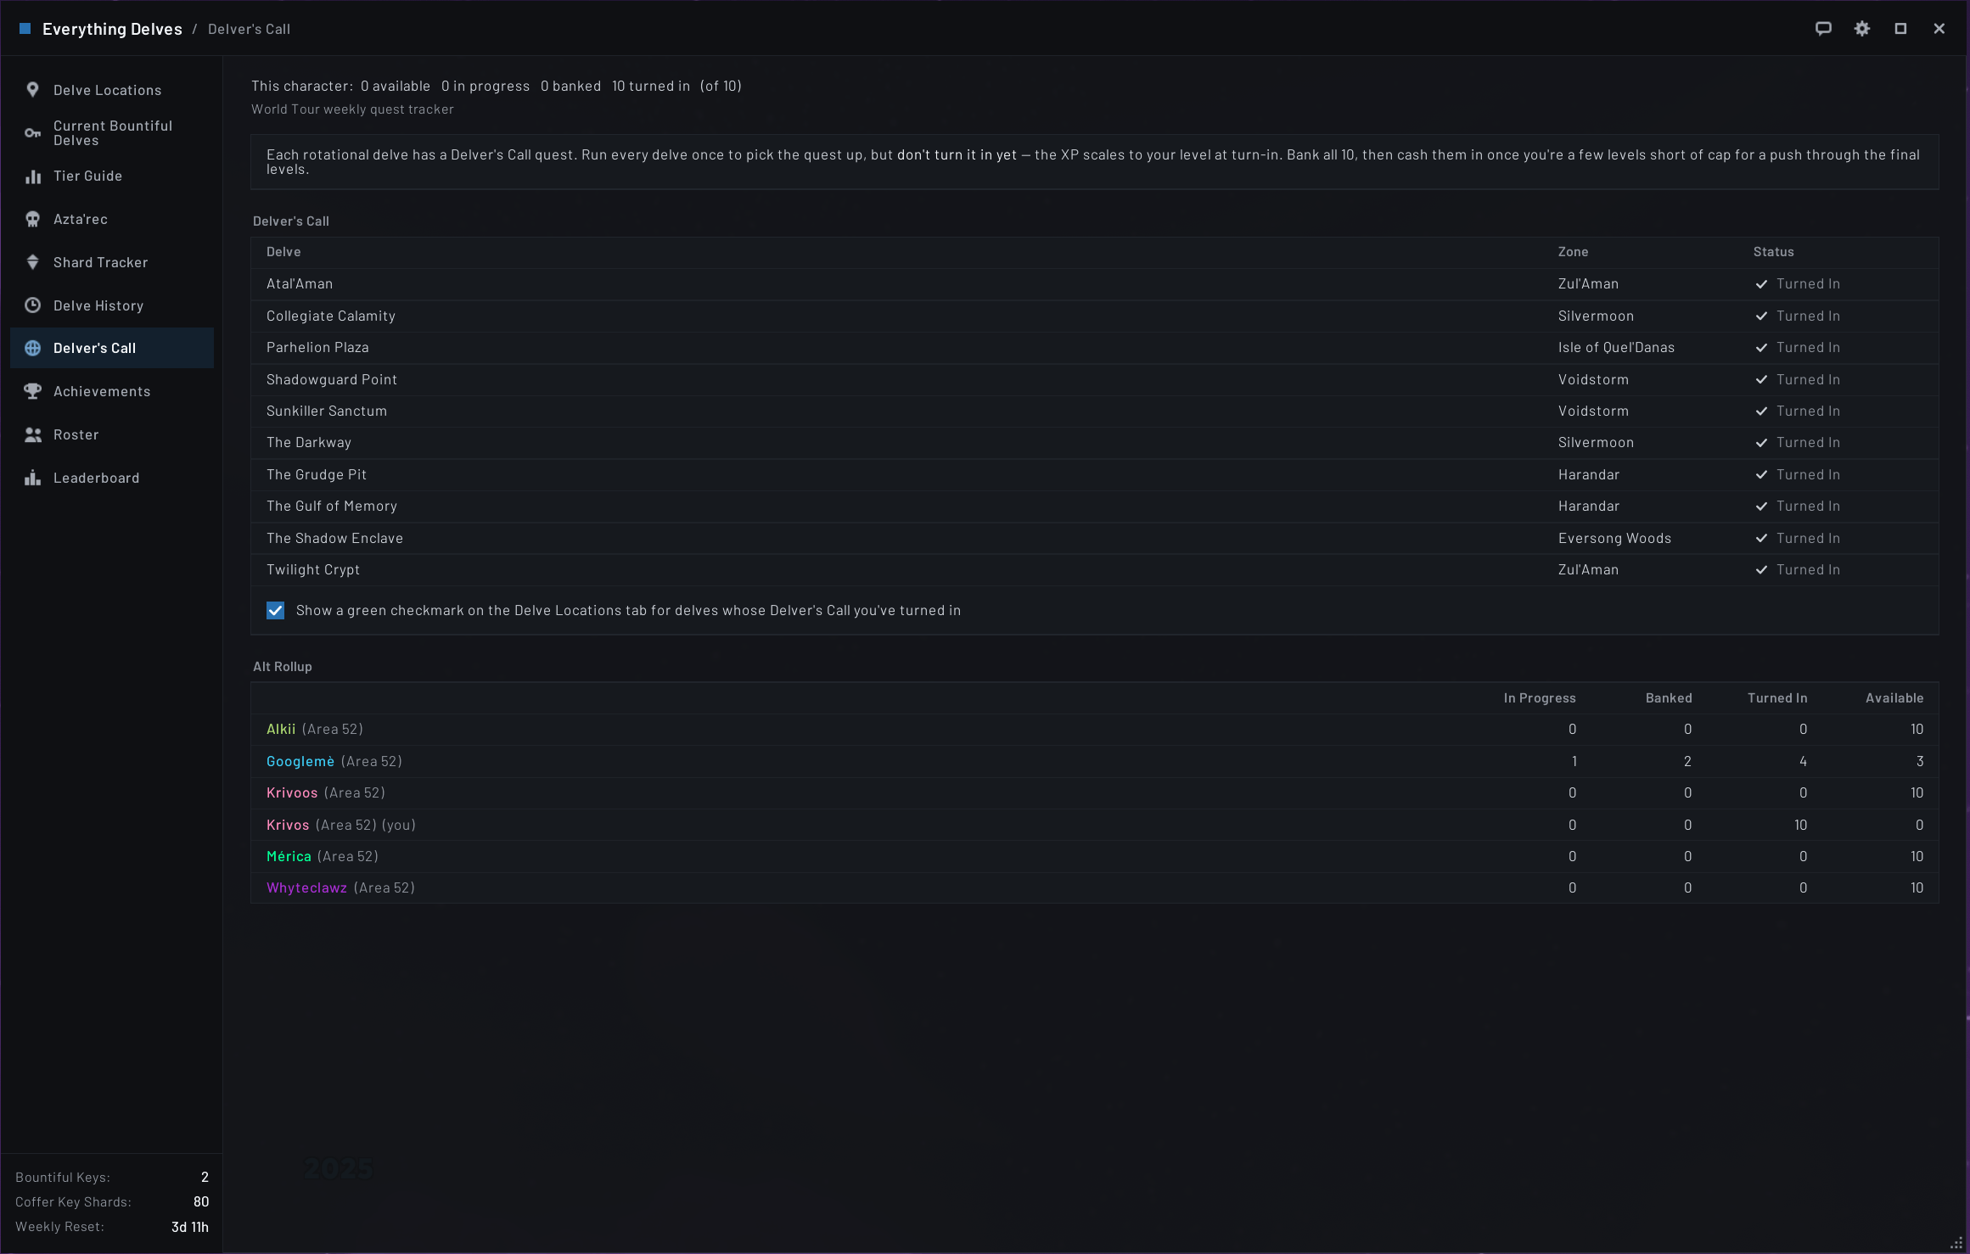Viewport: 1970px width, 1254px height.
Task: Click the Sunkiller Sanctum delve name
Action: 327,411
